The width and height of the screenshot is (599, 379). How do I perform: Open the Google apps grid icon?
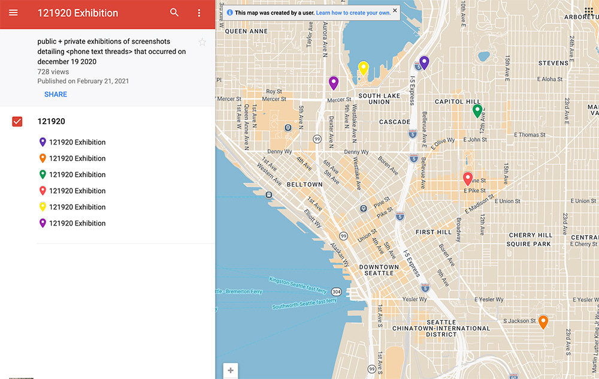588,13
